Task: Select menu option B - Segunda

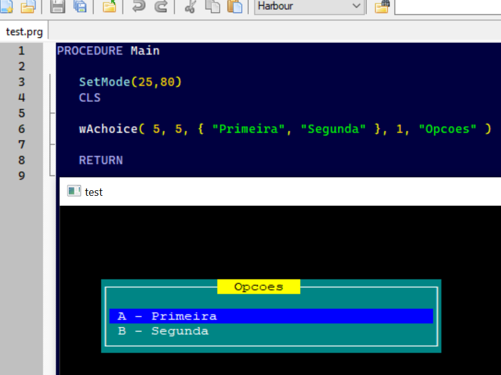Action: point(271,331)
